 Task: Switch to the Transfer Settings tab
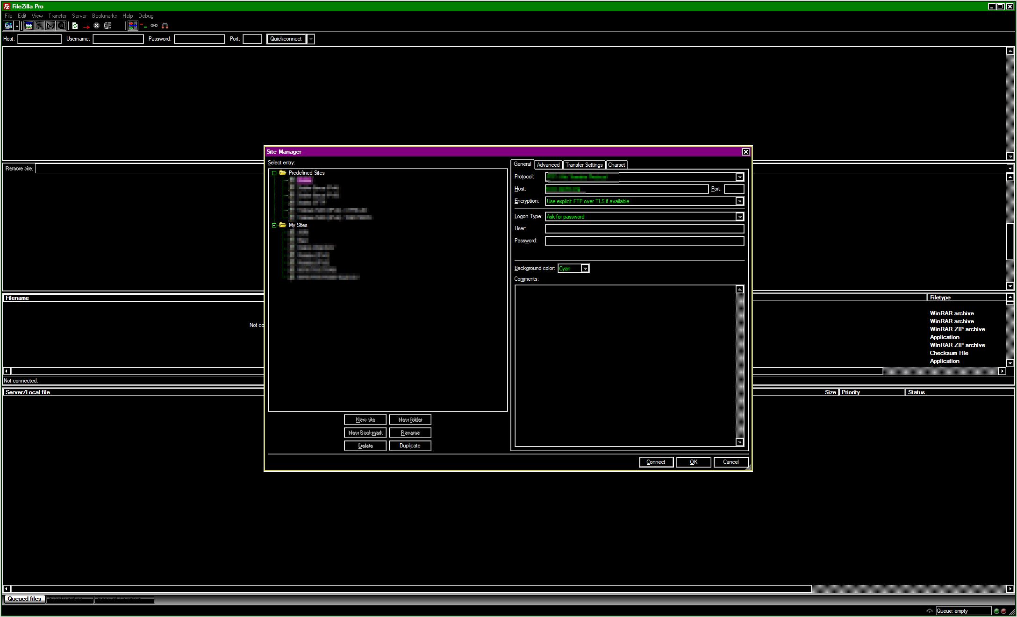point(584,165)
